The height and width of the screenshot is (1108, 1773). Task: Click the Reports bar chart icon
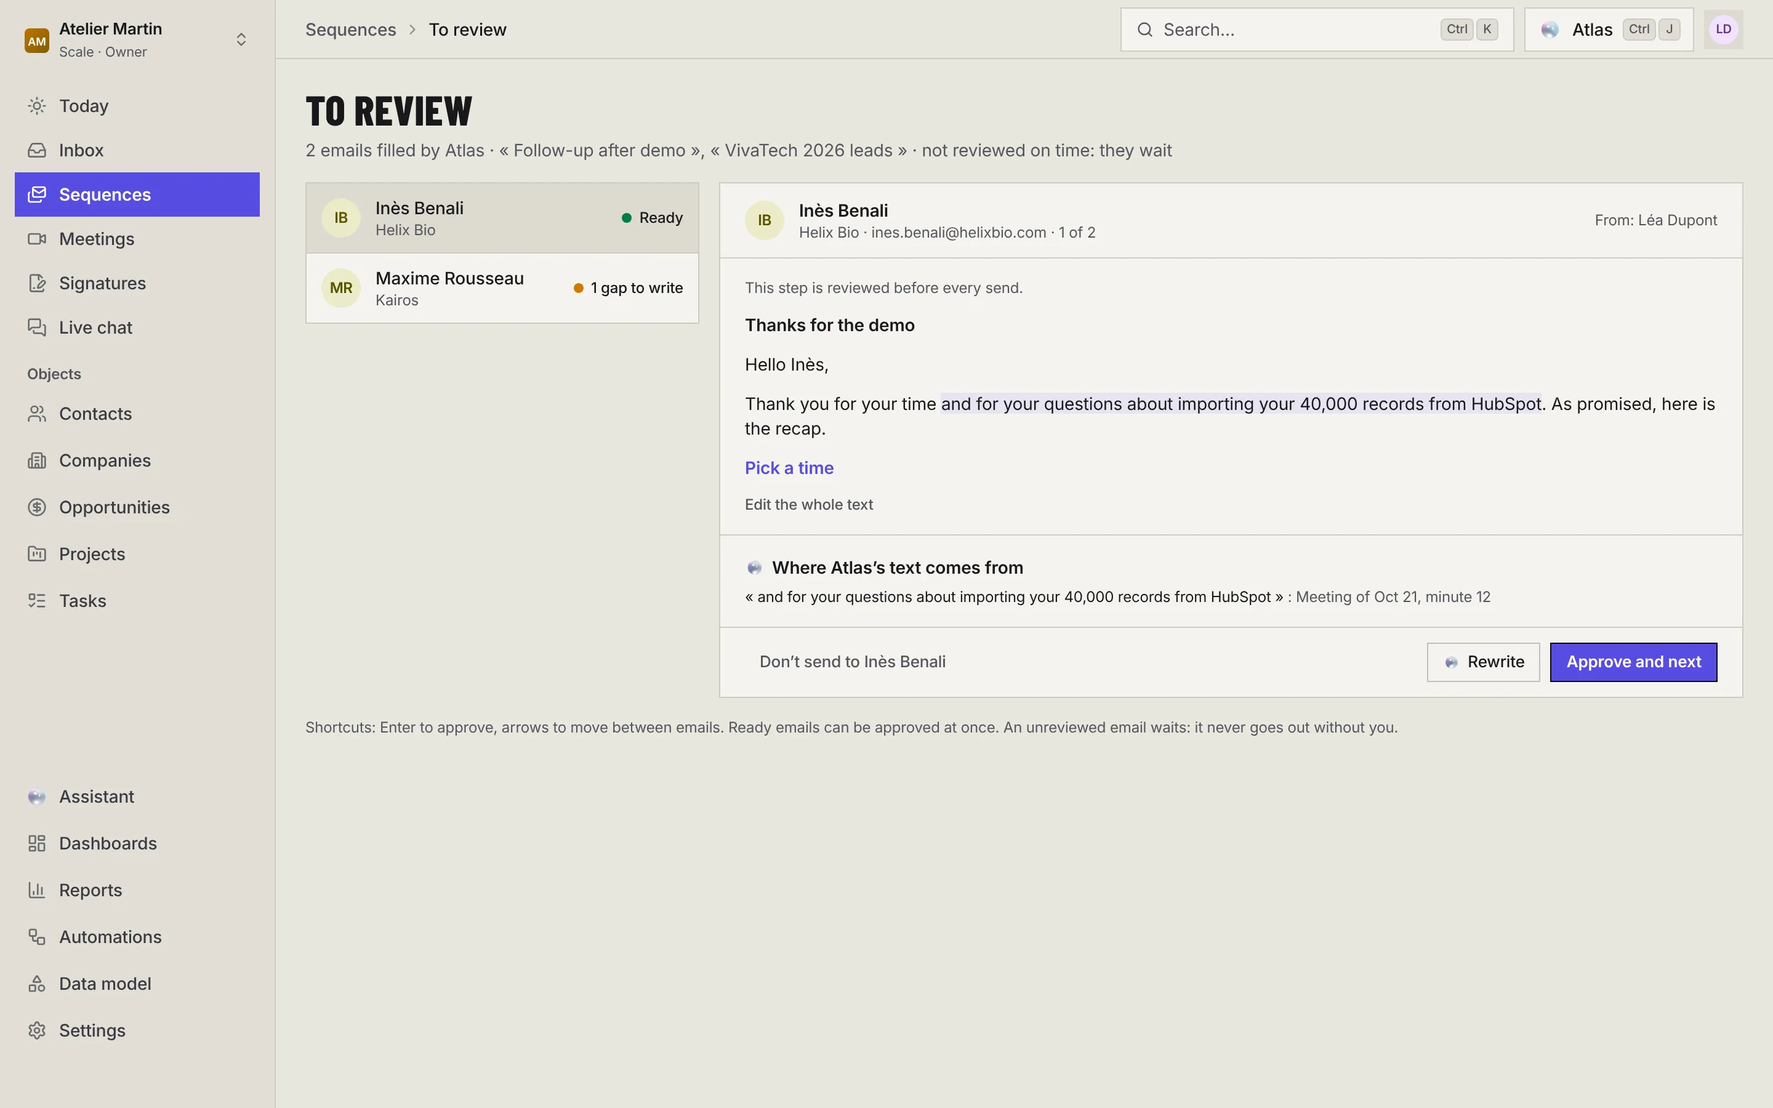click(37, 890)
